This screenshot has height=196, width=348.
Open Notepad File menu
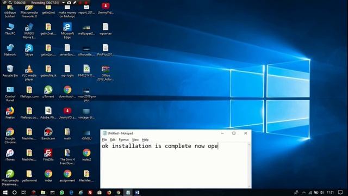click(x=104, y=140)
